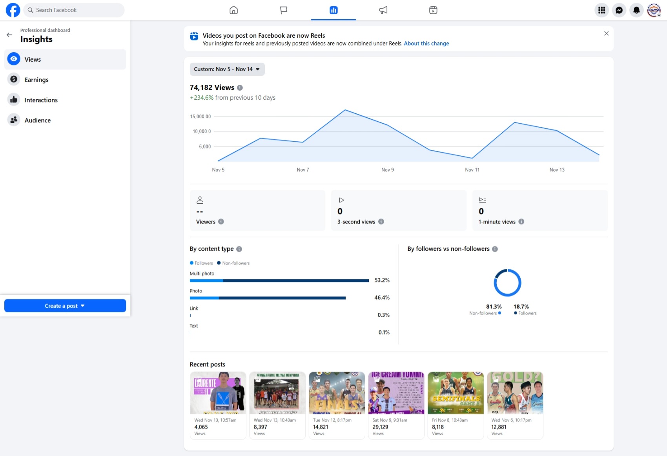Click the Reels banner icon
This screenshot has height=456, width=667.
pyautogui.click(x=194, y=36)
